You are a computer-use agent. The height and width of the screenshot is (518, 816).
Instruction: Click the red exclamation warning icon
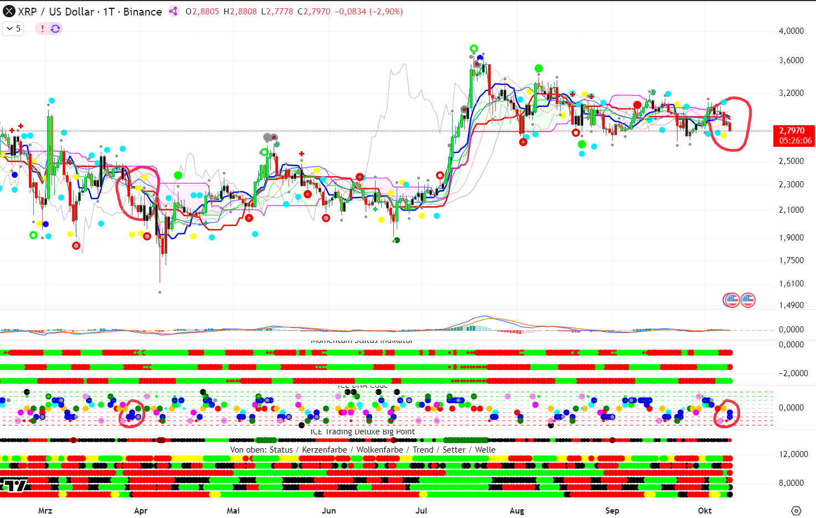[x=42, y=29]
